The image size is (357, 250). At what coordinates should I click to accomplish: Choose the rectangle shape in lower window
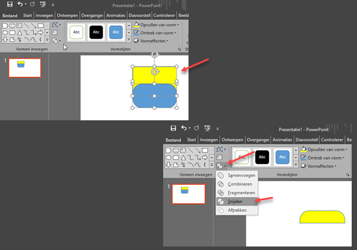[x=205, y=150]
